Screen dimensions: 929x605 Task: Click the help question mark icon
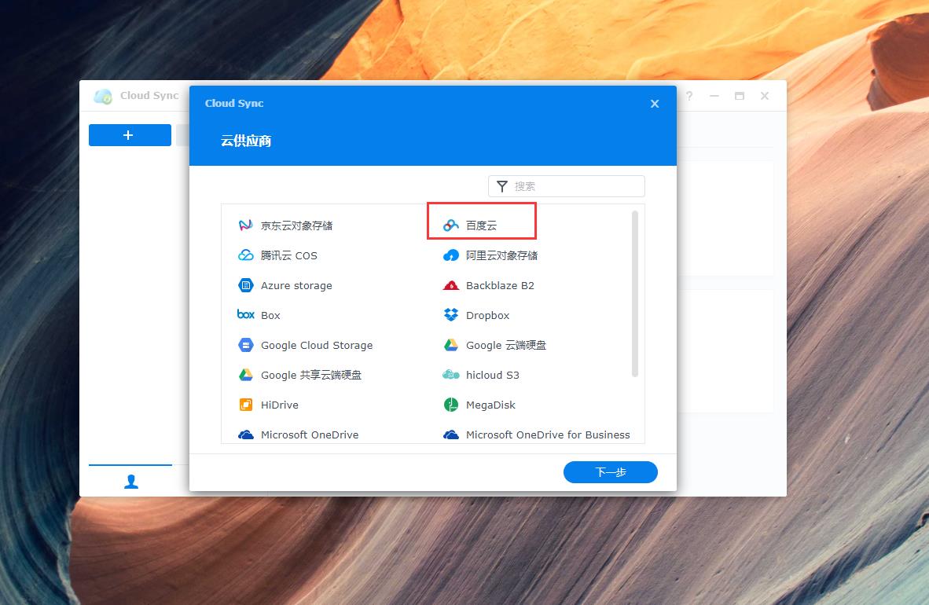689,96
